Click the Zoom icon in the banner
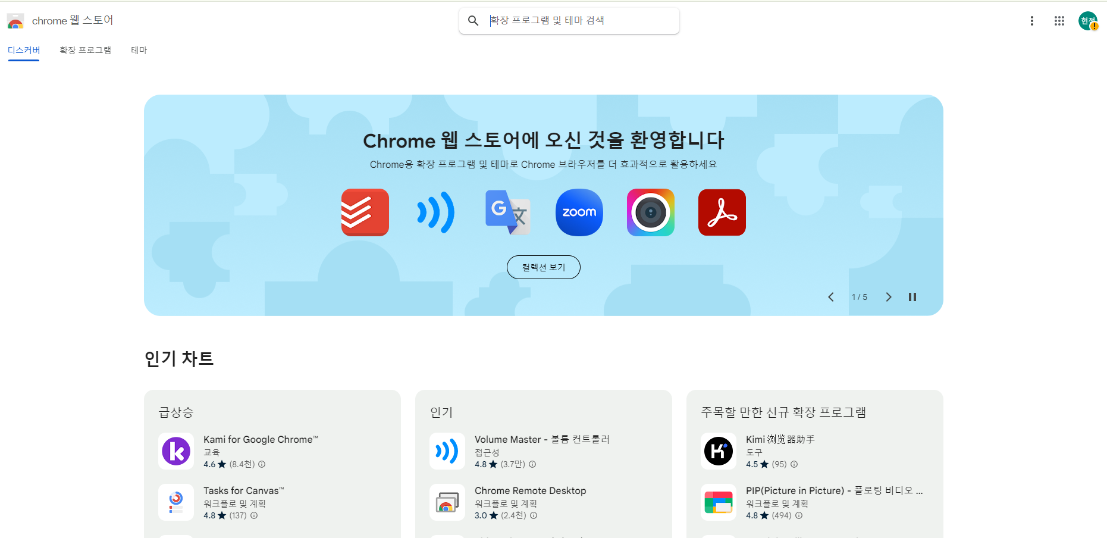The width and height of the screenshot is (1107, 538). 579,212
